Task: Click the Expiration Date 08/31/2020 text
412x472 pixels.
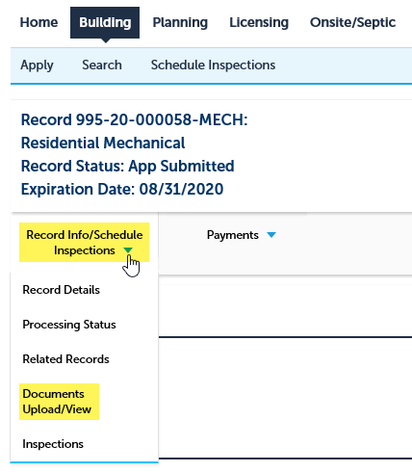Action: [x=122, y=189]
